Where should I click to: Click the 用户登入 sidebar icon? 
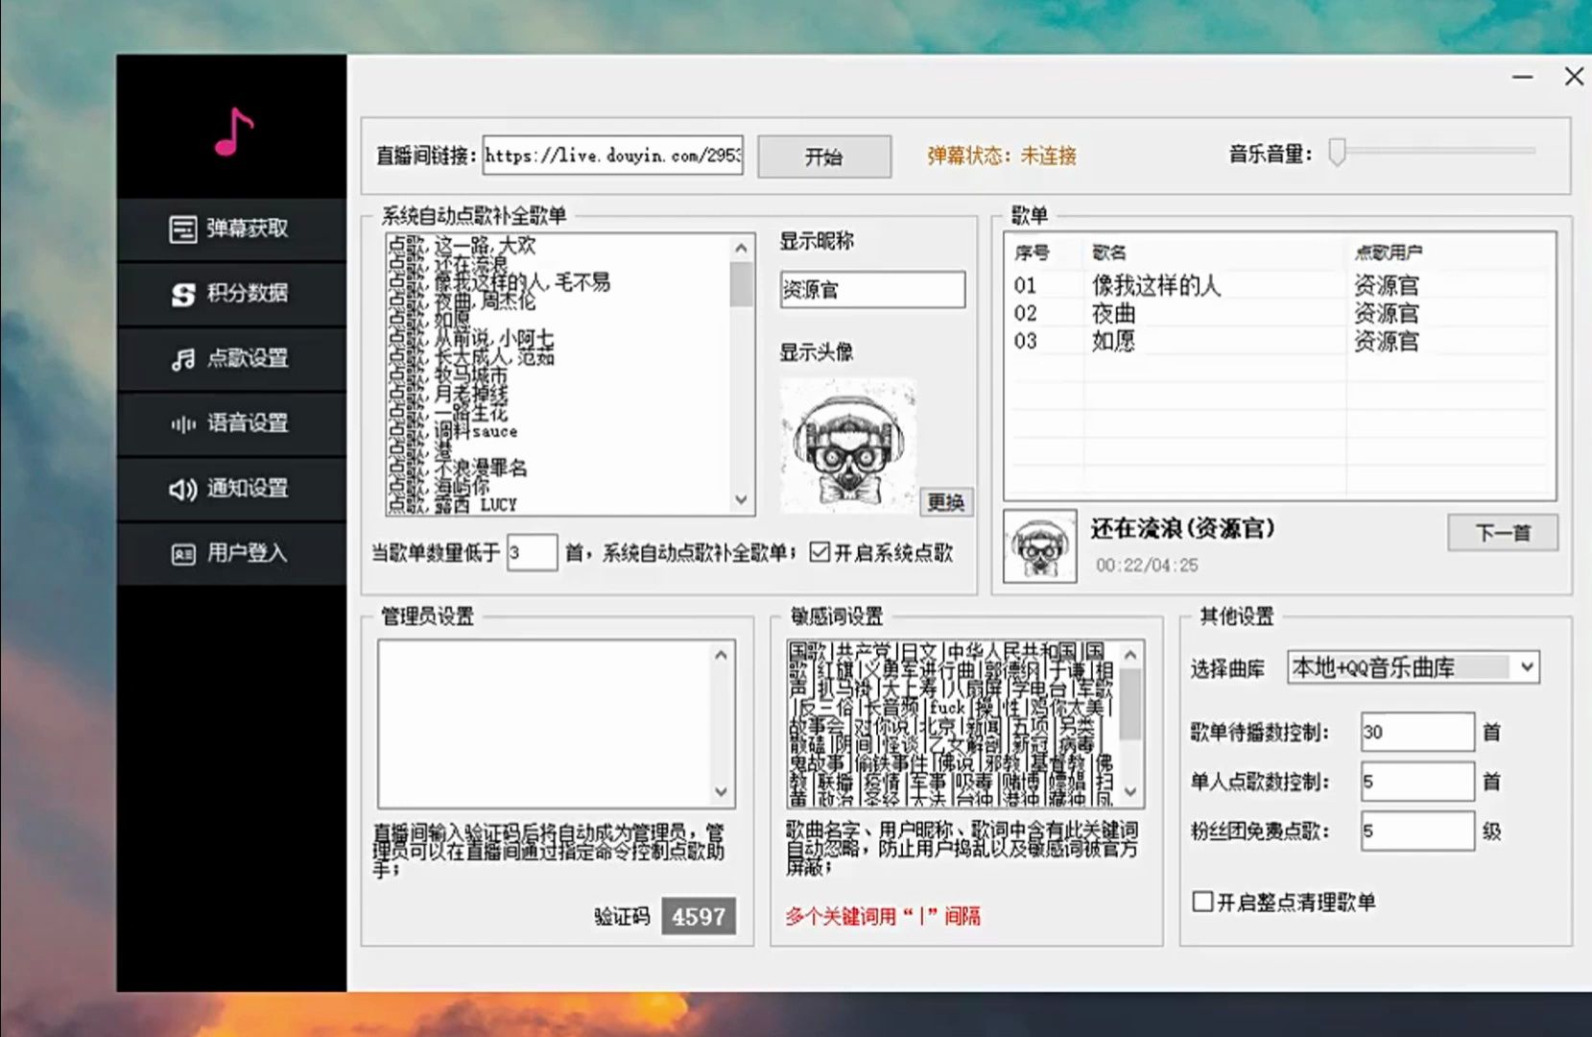182,553
